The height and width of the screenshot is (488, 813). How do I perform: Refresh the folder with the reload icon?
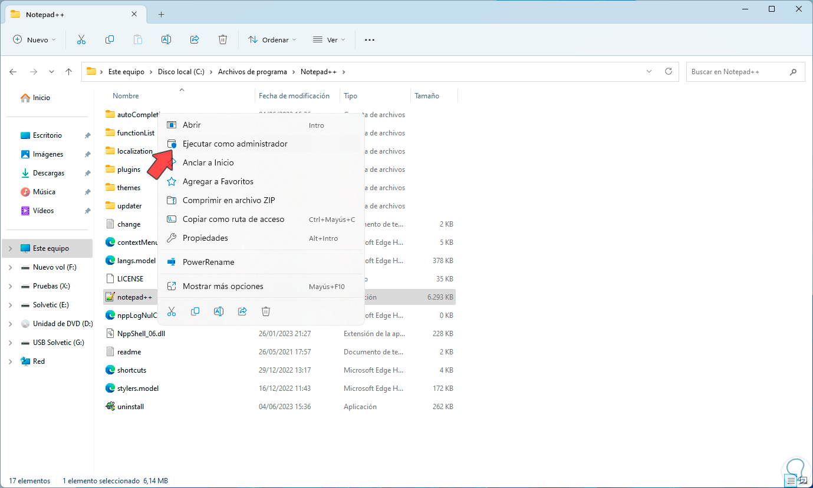pyautogui.click(x=669, y=71)
